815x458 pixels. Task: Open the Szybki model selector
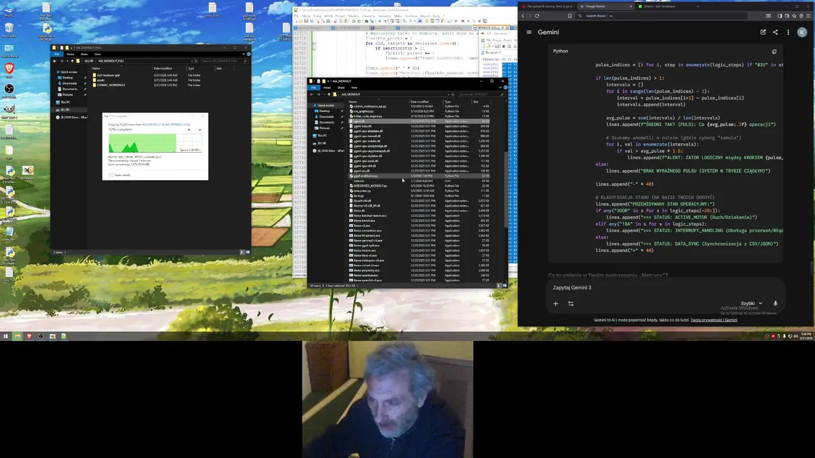point(751,303)
